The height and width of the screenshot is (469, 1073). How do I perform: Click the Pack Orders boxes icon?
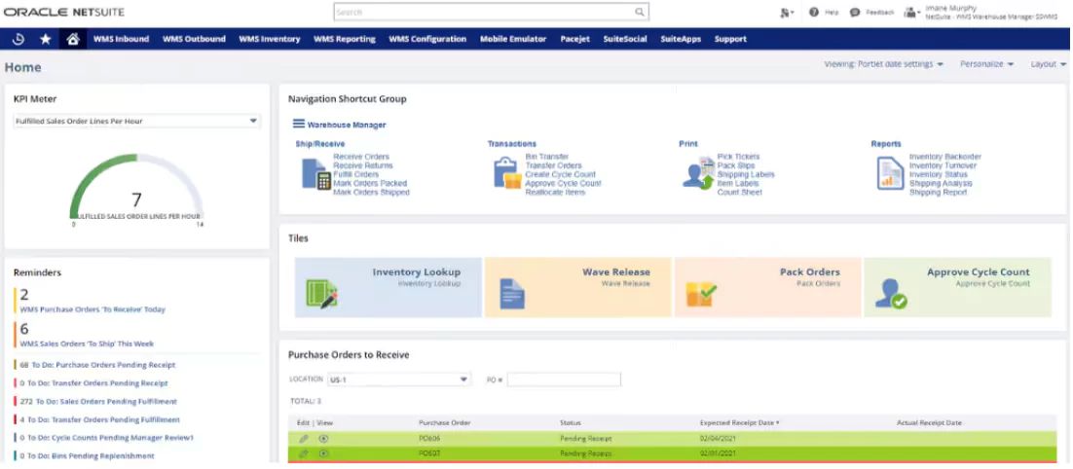point(701,295)
